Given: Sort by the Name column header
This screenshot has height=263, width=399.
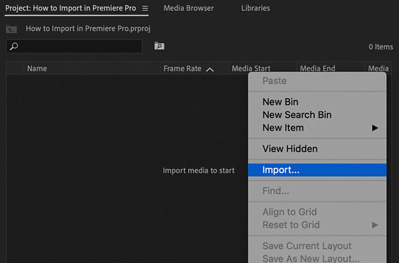Looking at the screenshot, I should (37, 69).
